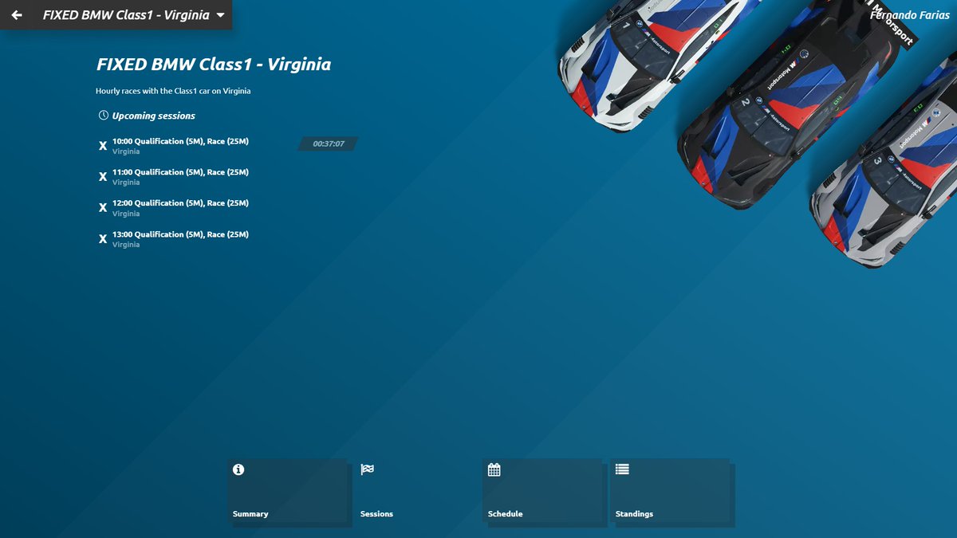Click the large FIXED BMW Class1 - Virginia heading
This screenshot has height=538, width=957.
pos(214,65)
